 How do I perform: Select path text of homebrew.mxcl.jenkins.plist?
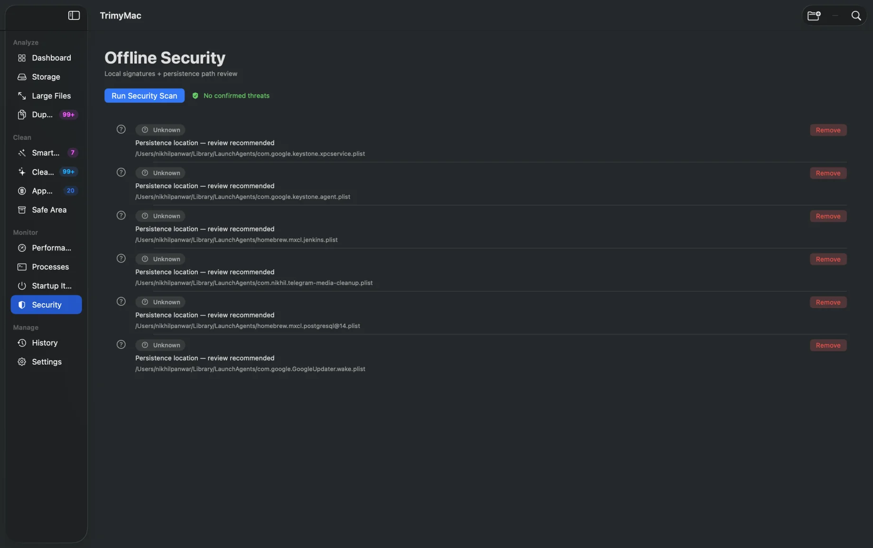click(236, 240)
